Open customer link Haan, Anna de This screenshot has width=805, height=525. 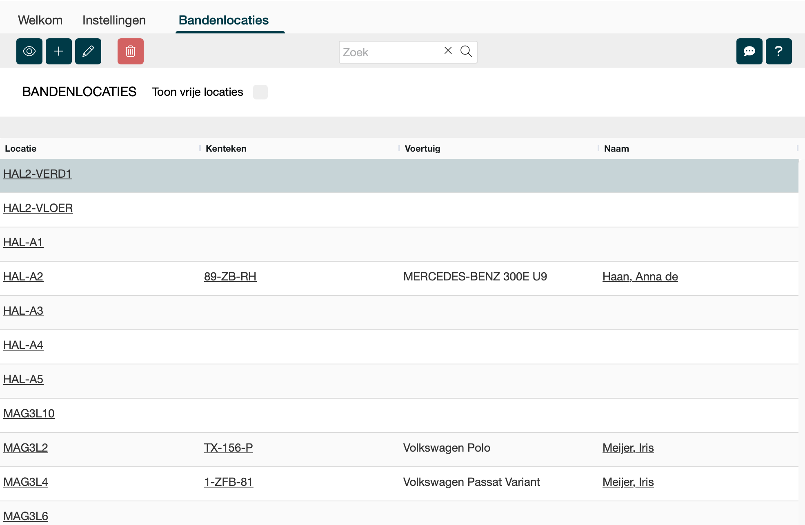pos(640,277)
